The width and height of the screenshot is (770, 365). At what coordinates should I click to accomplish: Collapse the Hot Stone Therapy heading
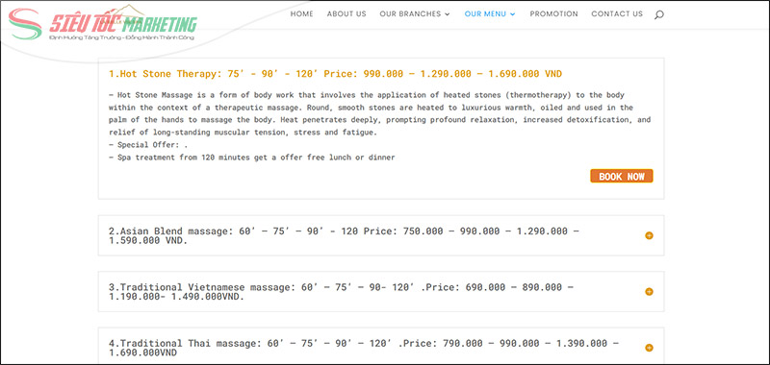point(335,74)
